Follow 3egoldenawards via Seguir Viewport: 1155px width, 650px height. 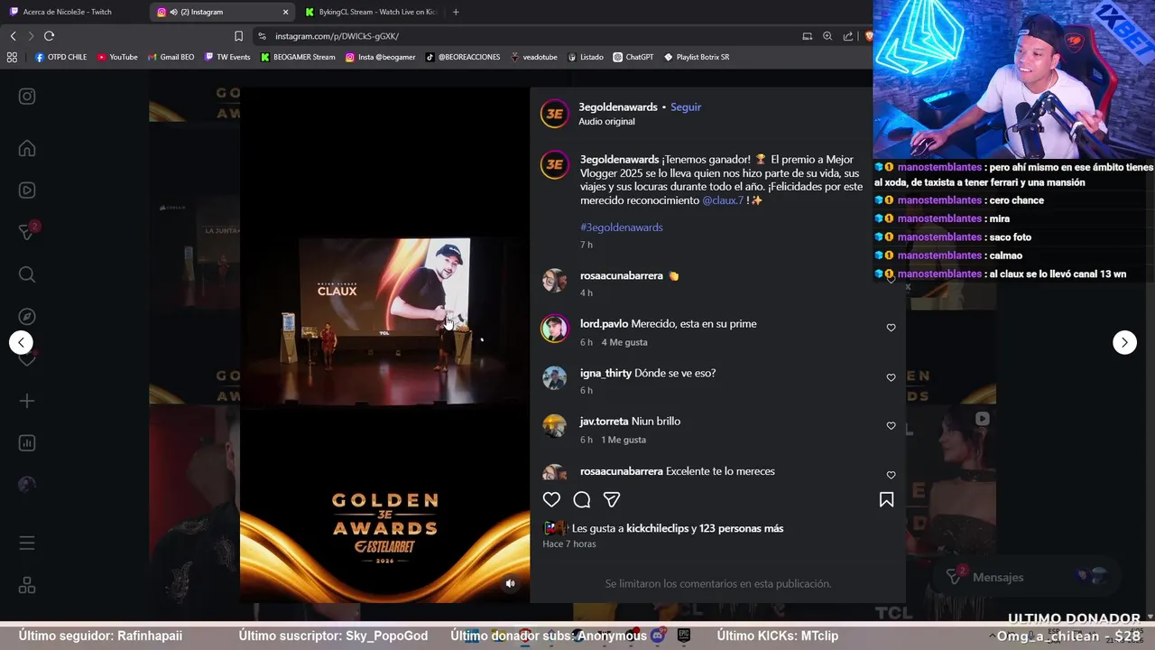pyautogui.click(x=686, y=107)
